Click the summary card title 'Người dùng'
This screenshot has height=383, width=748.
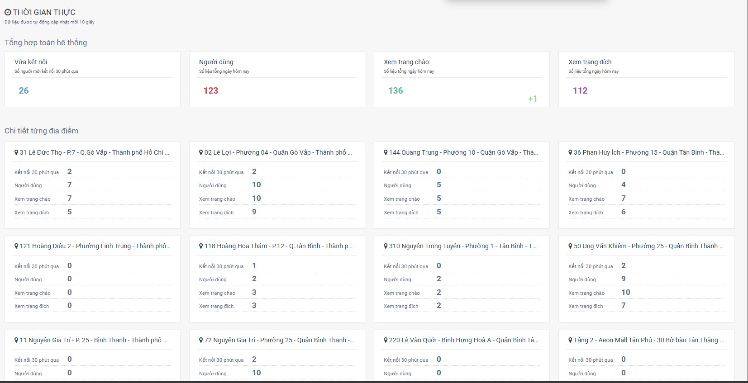tap(216, 62)
